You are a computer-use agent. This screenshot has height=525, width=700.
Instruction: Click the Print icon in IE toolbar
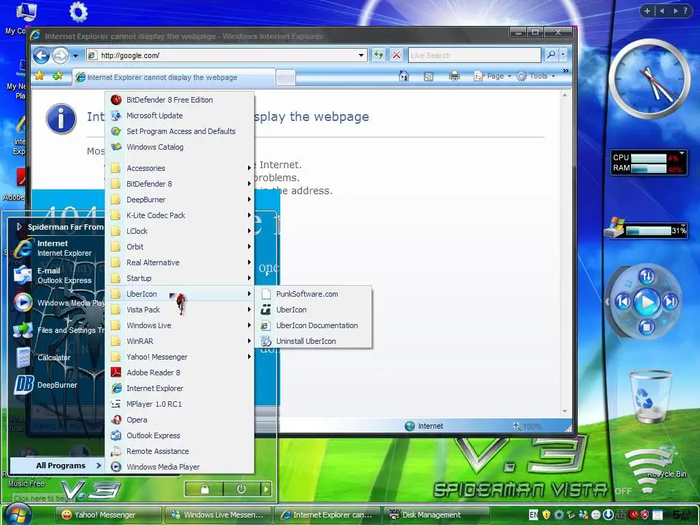point(455,77)
